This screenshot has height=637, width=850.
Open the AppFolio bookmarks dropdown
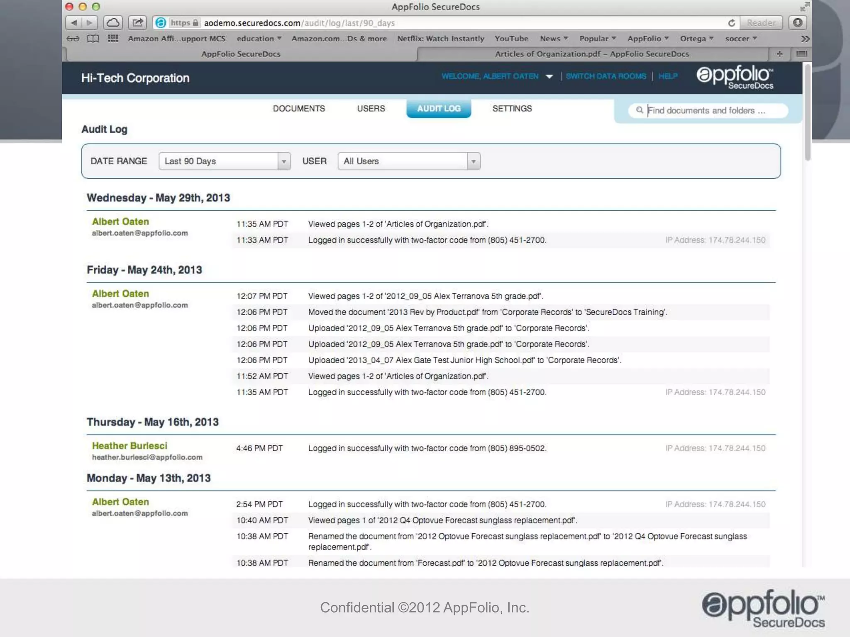tap(648, 39)
